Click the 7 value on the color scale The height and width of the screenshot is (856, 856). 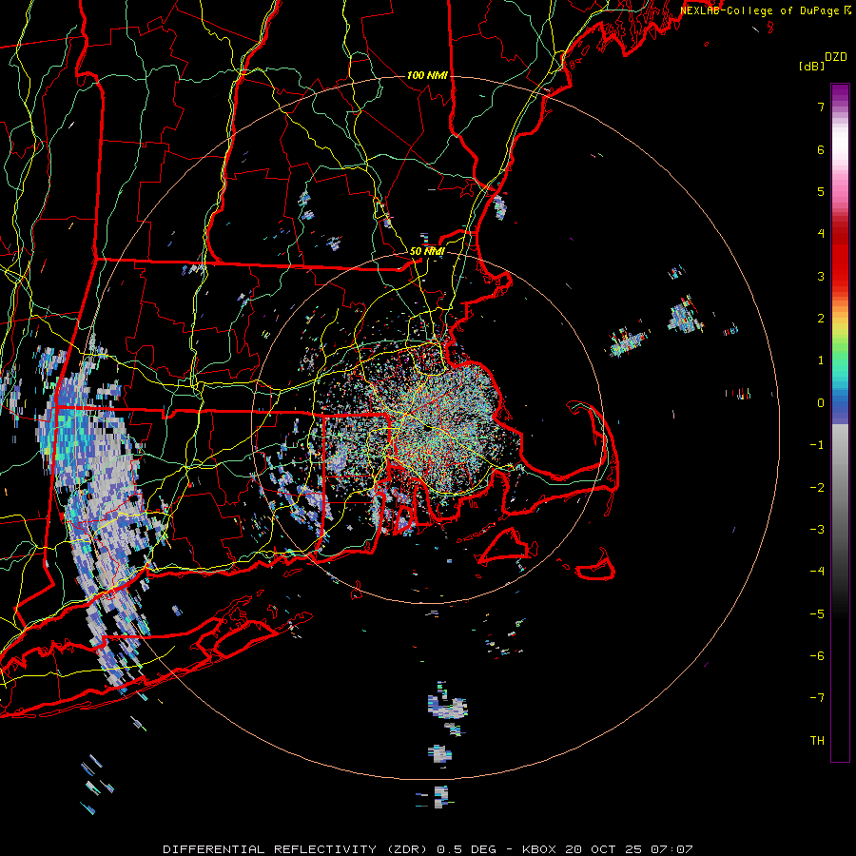(x=821, y=107)
